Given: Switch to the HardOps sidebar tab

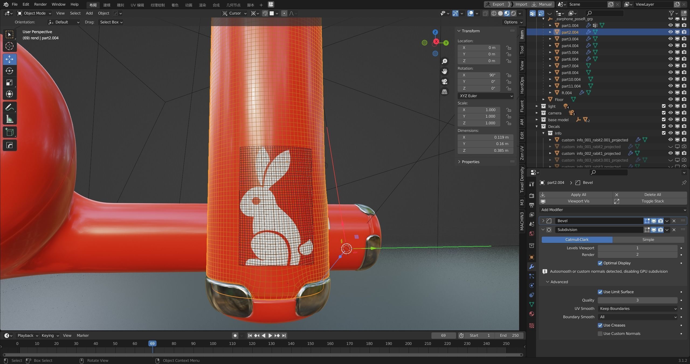Looking at the screenshot, I should 522,85.
